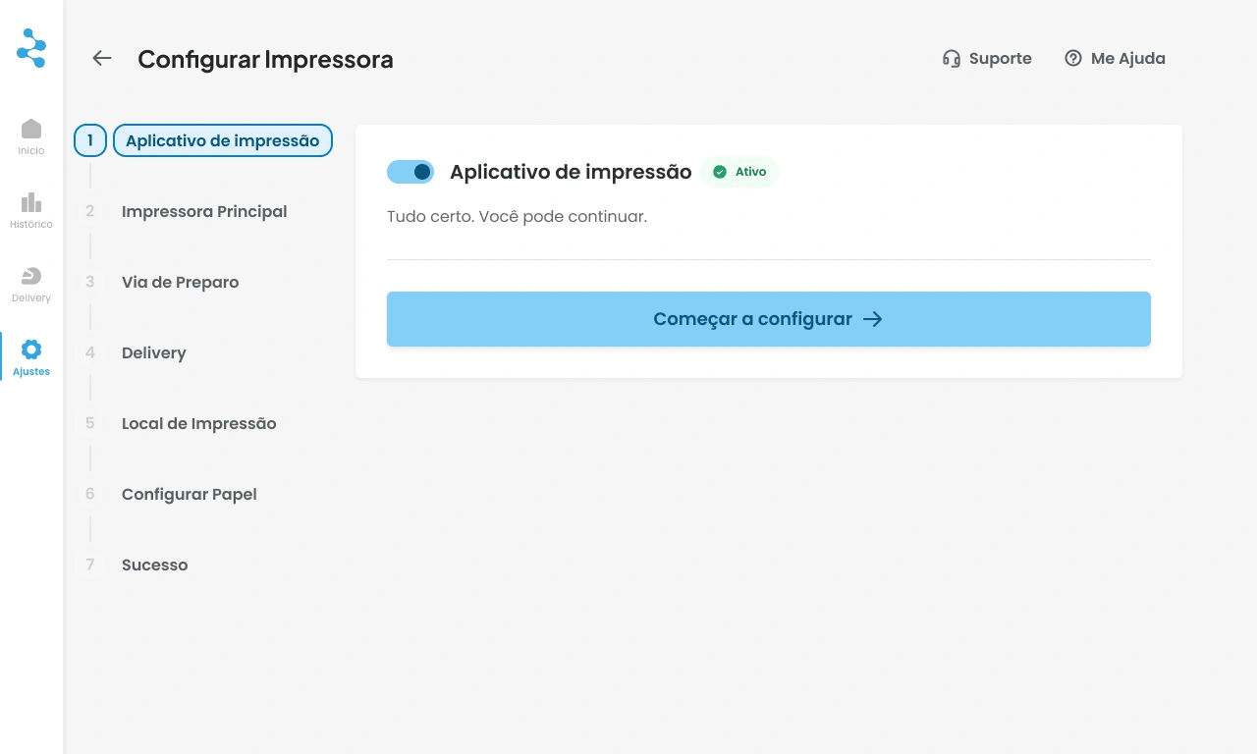Go to Impressora Principal step
The height and width of the screenshot is (754, 1257).
(204, 212)
